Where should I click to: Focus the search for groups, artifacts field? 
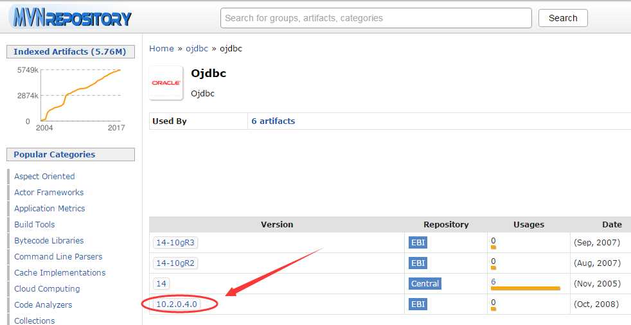pyautogui.click(x=376, y=18)
